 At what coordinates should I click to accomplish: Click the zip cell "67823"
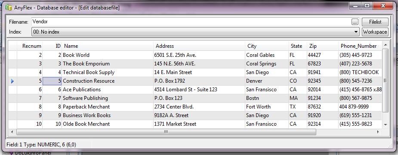pos(322,64)
